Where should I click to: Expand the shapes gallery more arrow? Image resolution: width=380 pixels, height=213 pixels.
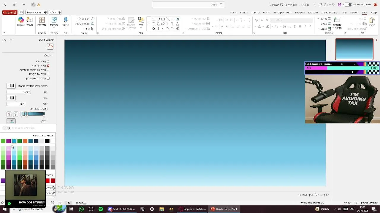[x=148, y=24]
